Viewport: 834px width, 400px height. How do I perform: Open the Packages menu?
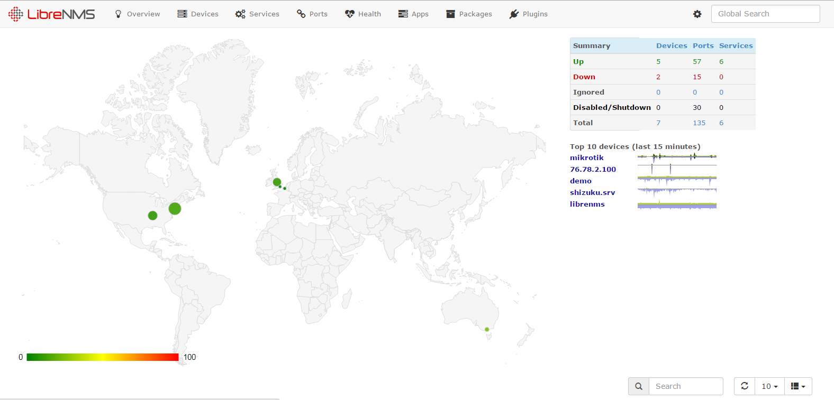[x=469, y=14]
